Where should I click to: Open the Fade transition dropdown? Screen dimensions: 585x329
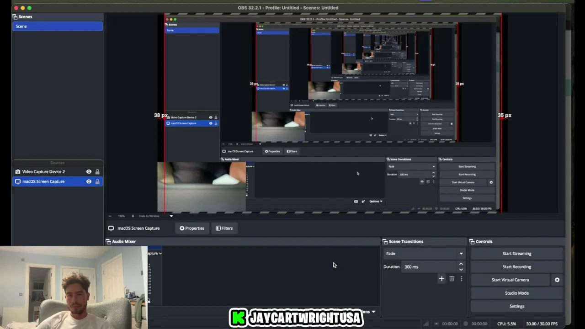point(424,254)
